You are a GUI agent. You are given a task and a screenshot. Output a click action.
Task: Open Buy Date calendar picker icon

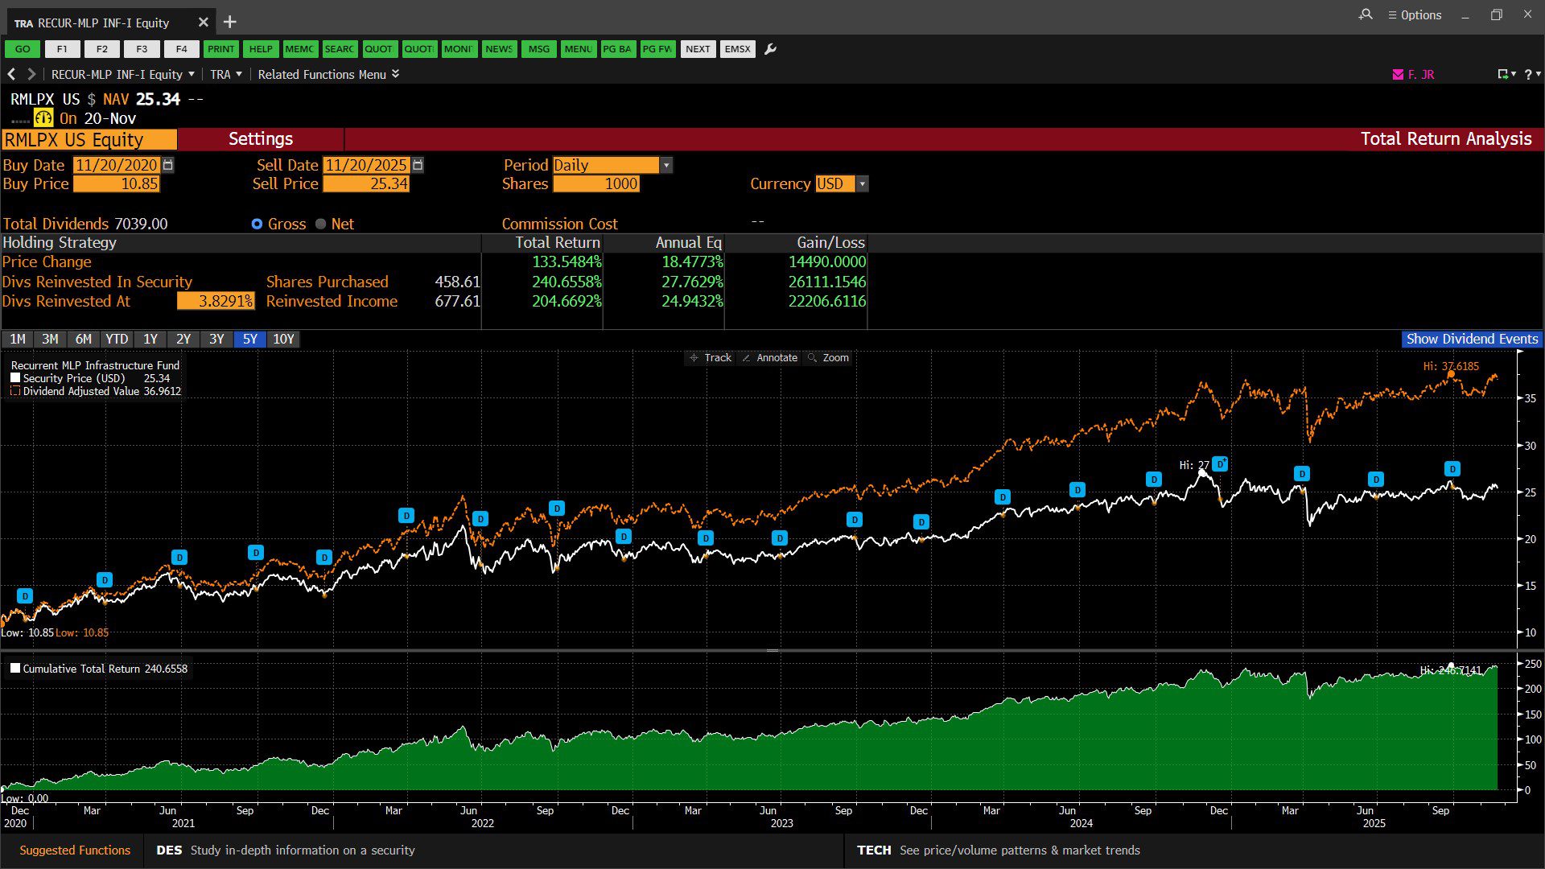pos(168,165)
